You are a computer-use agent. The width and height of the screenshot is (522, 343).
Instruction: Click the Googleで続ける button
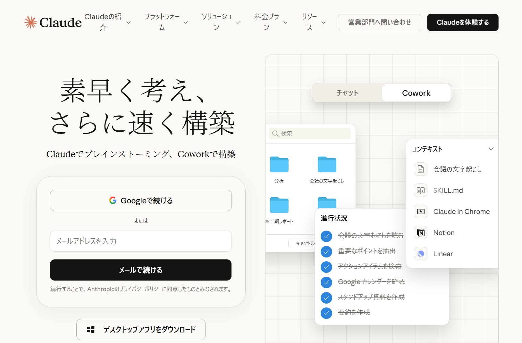click(x=141, y=200)
